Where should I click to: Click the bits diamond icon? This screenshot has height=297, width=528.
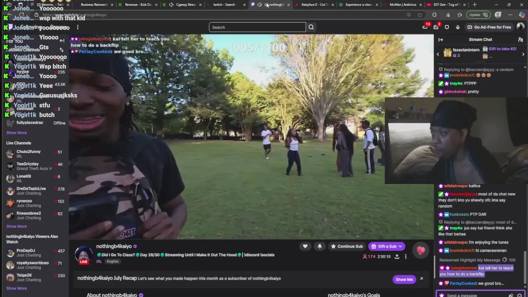tap(457, 27)
